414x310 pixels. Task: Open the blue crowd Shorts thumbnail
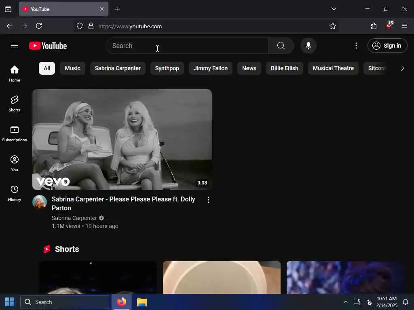click(x=345, y=277)
